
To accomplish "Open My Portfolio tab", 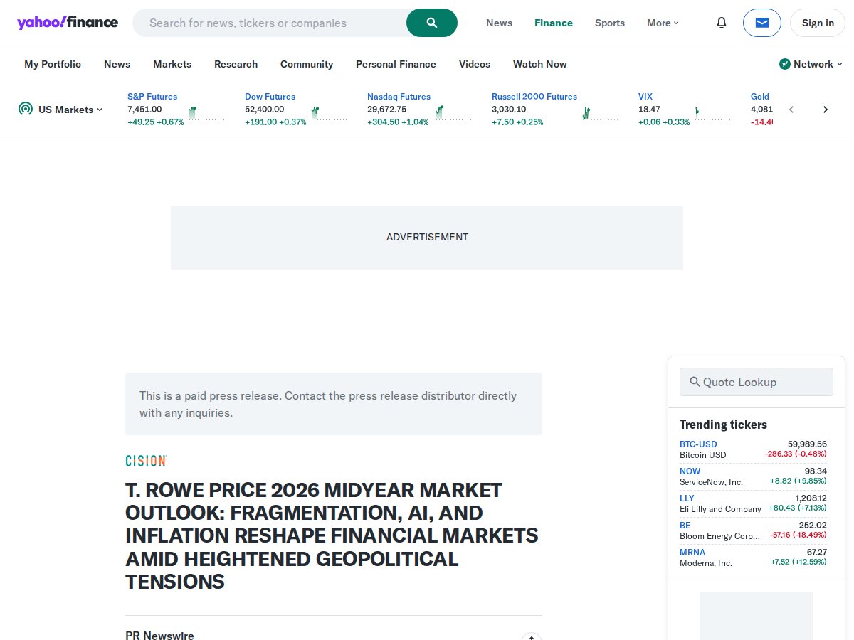I will 53,64.
